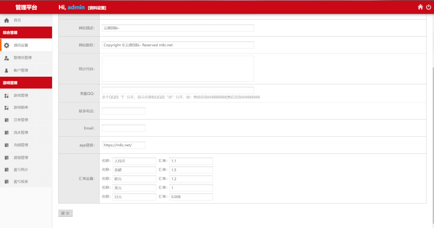Focus the 客服QQ input field
Screen dimensions: 434x228
178,90
